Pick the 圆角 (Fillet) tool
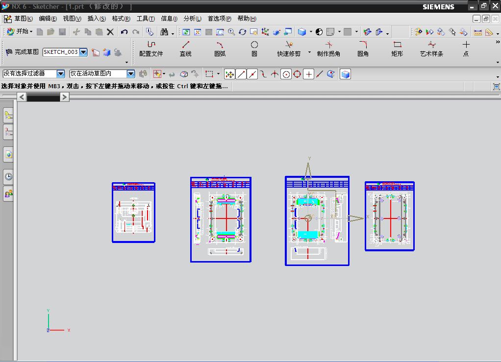This screenshot has width=501, height=362. pos(363,48)
